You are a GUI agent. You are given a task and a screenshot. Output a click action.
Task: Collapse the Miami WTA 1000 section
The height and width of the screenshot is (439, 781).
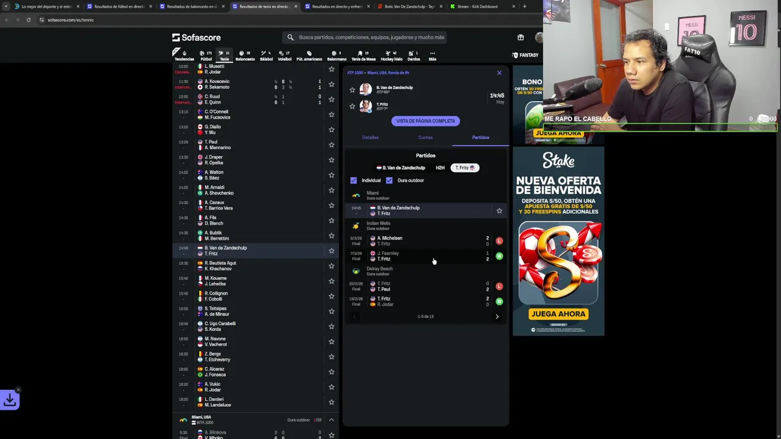coord(331,420)
